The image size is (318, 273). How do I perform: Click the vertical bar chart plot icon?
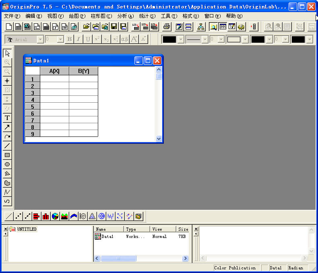pyautogui.click(x=45, y=216)
